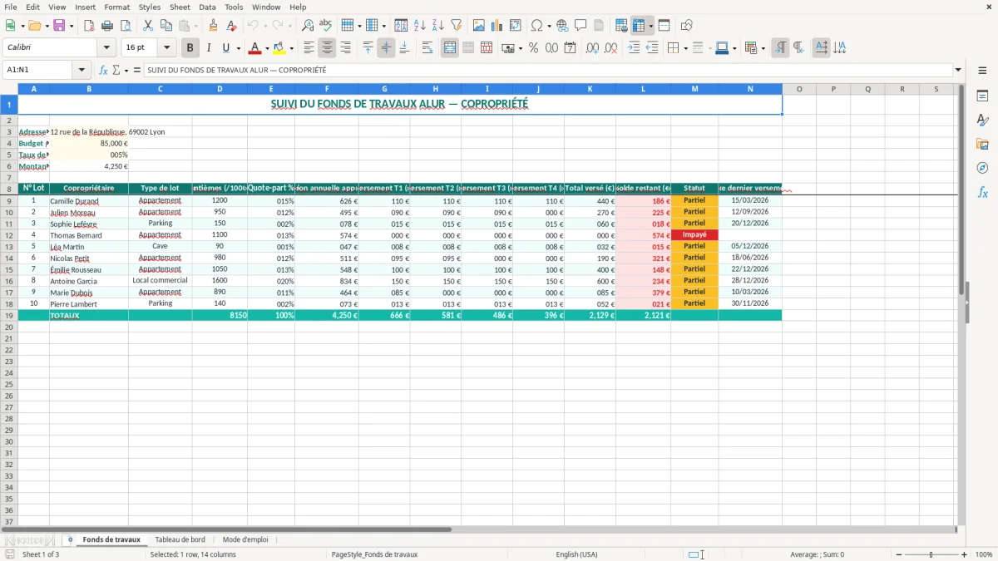The height and width of the screenshot is (561, 998).
Task: Open the Function Wizard fx icon
Action: point(103,70)
